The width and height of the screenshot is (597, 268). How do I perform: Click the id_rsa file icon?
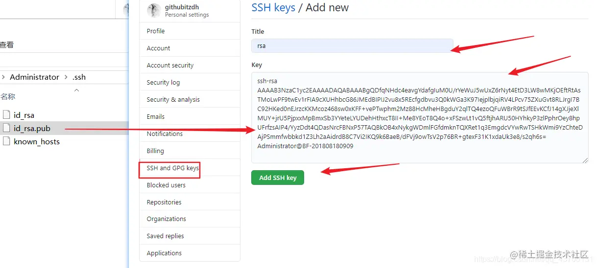(x=6, y=115)
